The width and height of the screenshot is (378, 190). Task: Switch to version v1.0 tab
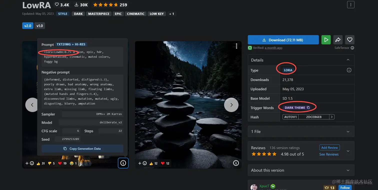tap(40, 26)
